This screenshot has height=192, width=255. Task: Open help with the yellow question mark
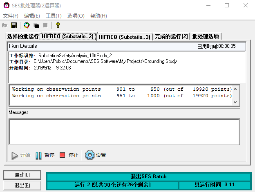coord(58,25)
